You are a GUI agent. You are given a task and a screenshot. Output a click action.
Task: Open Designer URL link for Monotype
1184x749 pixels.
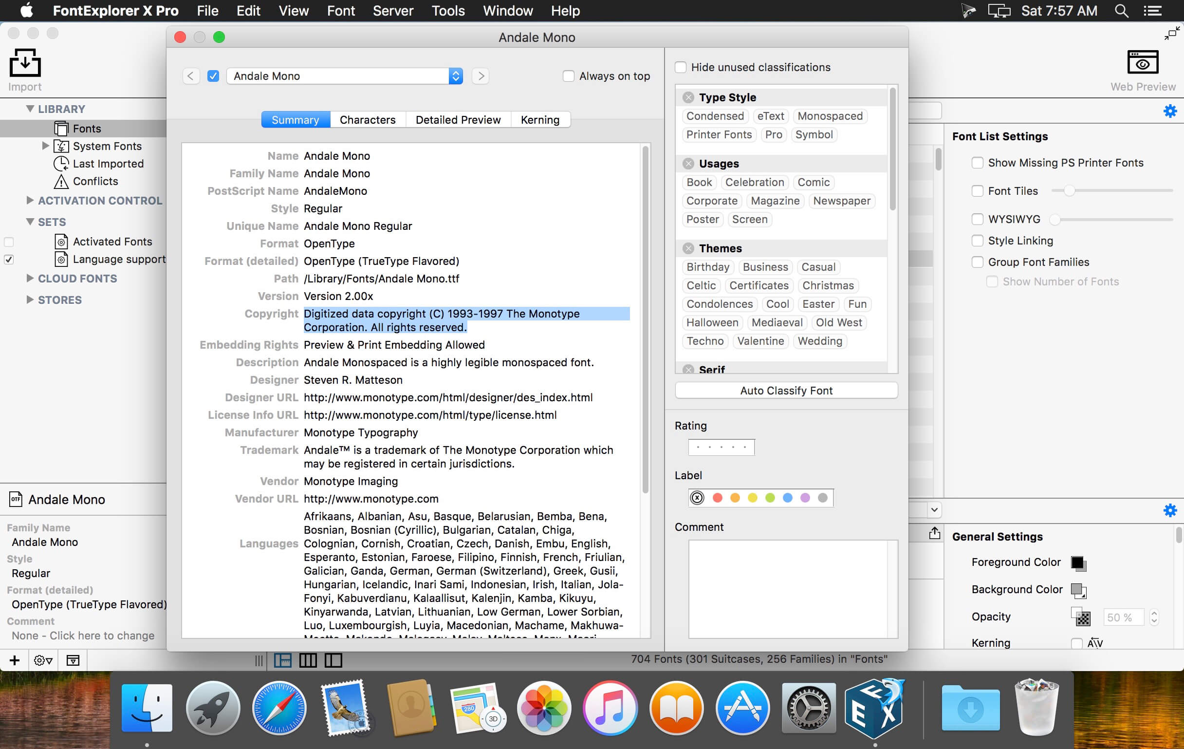pyautogui.click(x=448, y=397)
